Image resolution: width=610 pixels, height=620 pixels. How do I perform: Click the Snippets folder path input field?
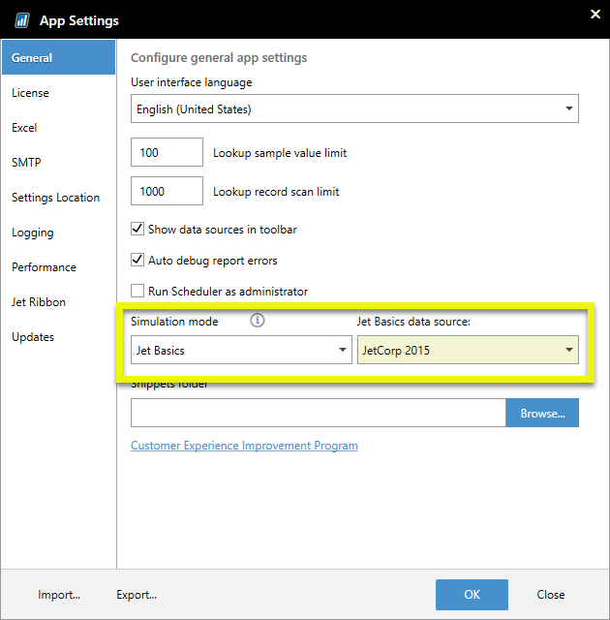[318, 413]
